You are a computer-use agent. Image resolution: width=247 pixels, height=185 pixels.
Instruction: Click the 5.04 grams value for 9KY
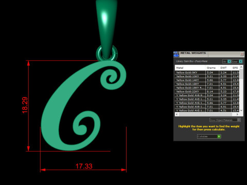click(x=213, y=72)
